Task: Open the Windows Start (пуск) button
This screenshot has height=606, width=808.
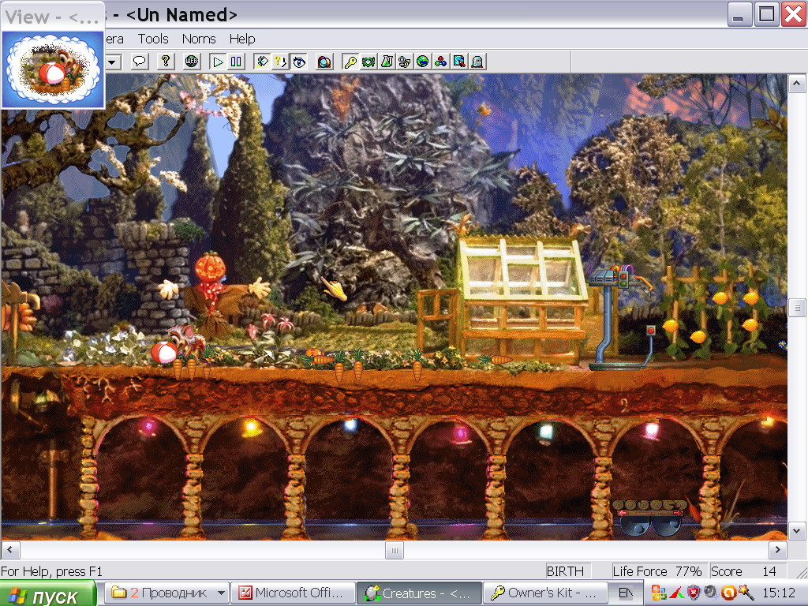Action: [x=48, y=593]
